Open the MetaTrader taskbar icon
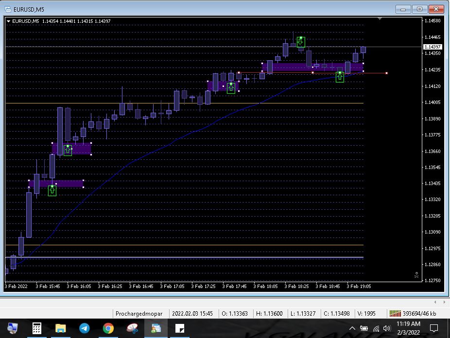 156,328
